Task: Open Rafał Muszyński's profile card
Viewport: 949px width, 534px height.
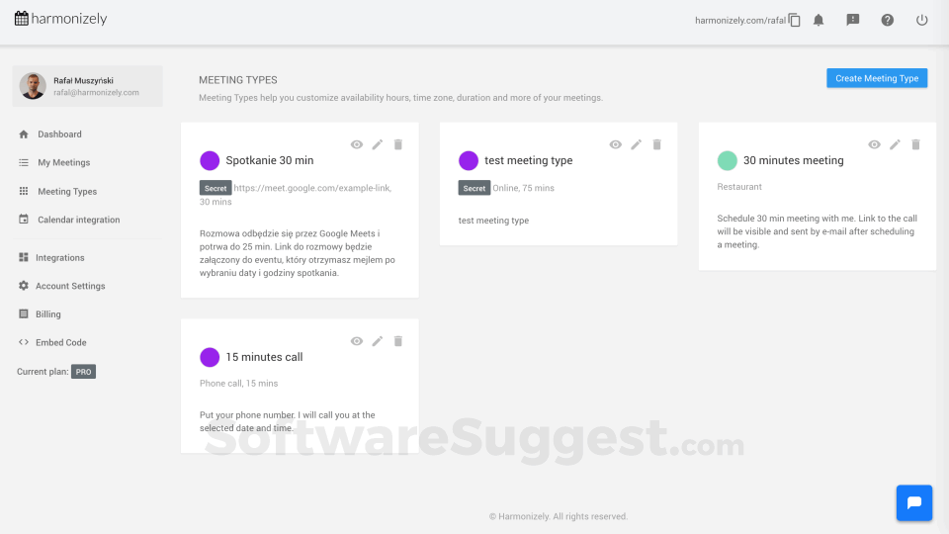Action: (x=87, y=86)
